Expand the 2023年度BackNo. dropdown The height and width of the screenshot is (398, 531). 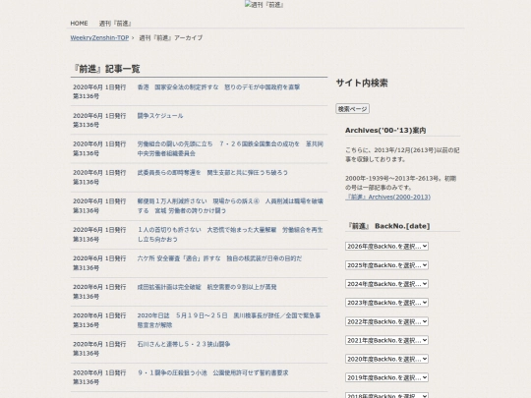pyautogui.click(x=386, y=303)
